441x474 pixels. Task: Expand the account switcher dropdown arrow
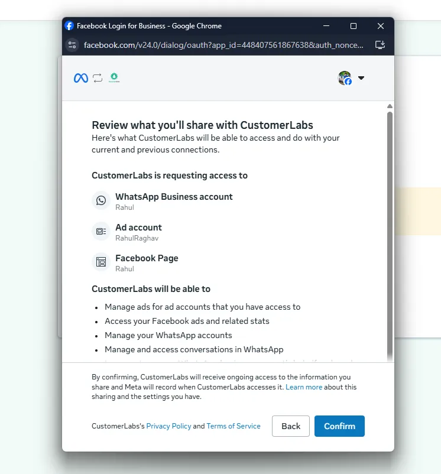click(361, 78)
